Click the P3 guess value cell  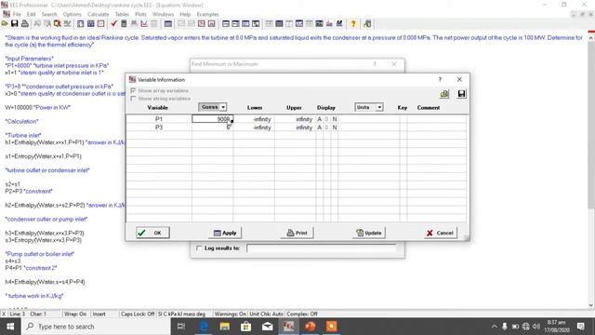pos(213,127)
